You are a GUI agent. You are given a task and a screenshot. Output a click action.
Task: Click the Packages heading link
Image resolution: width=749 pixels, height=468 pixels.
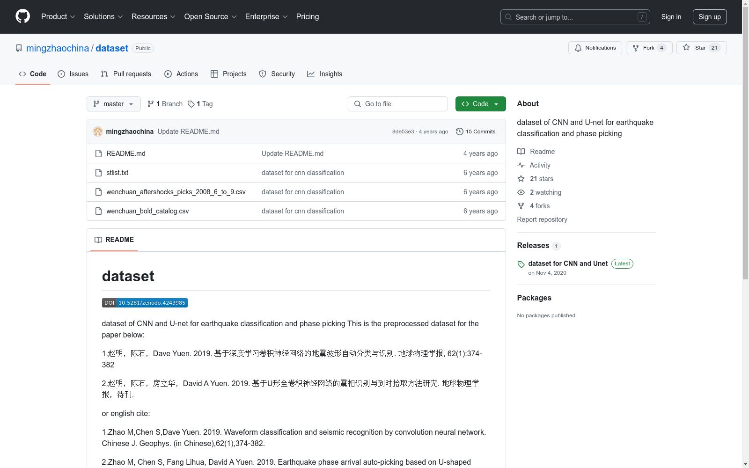point(534,298)
